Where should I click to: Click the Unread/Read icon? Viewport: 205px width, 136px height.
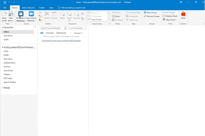click(127, 13)
